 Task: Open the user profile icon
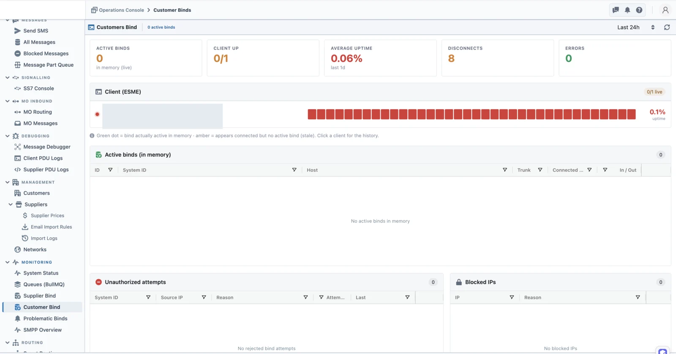(665, 10)
